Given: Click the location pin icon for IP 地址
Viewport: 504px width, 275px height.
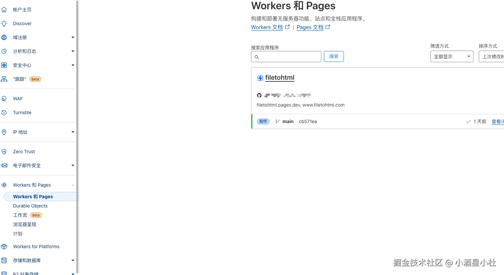Looking at the screenshot, I should [x=4, y=132].
